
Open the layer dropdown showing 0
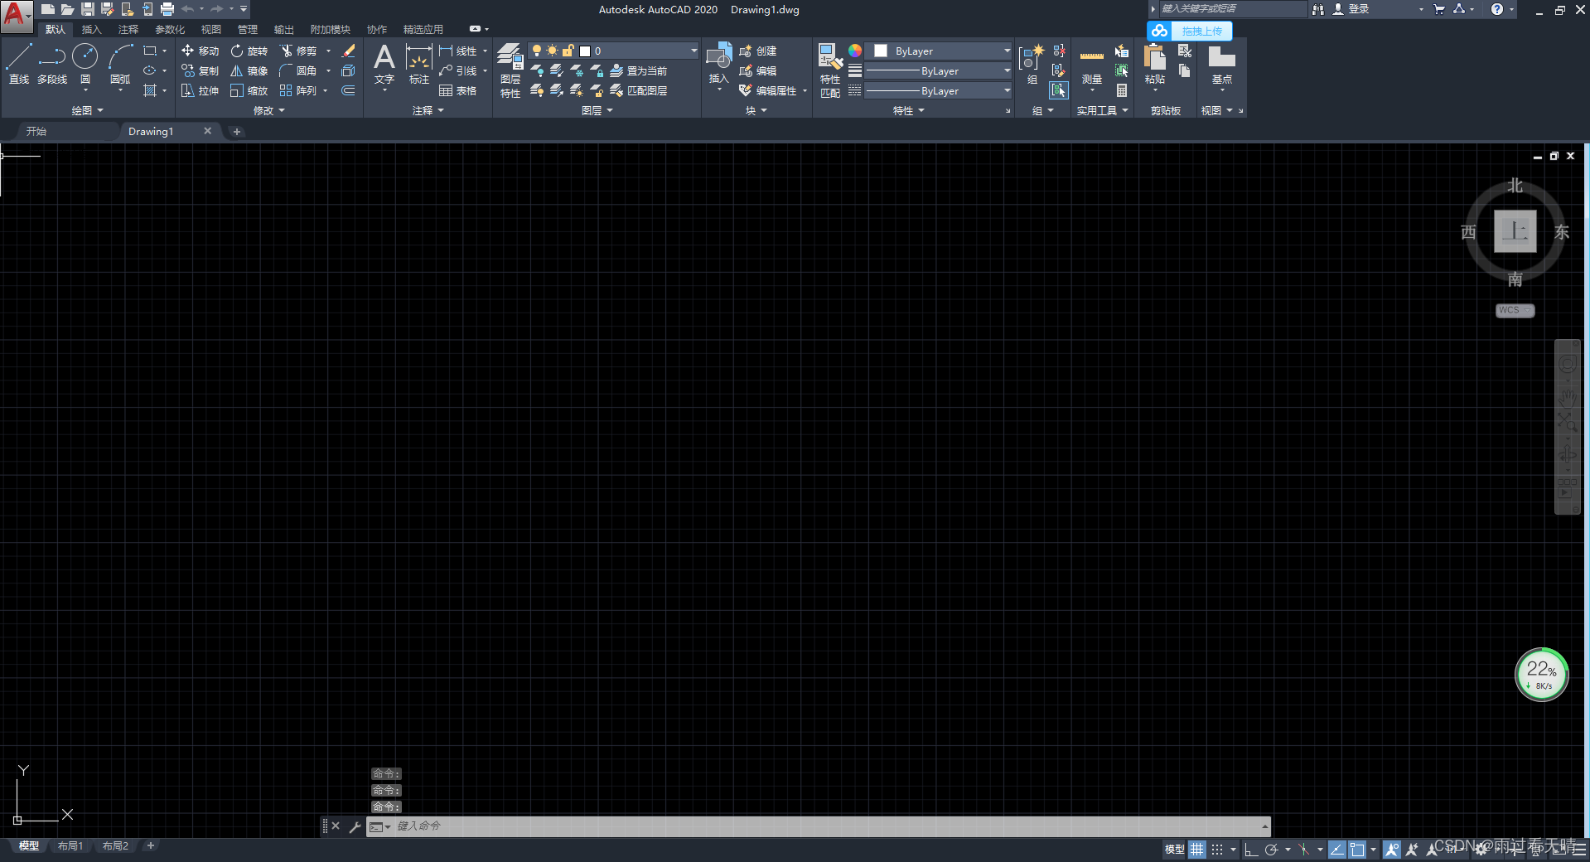tap(614, 51)
